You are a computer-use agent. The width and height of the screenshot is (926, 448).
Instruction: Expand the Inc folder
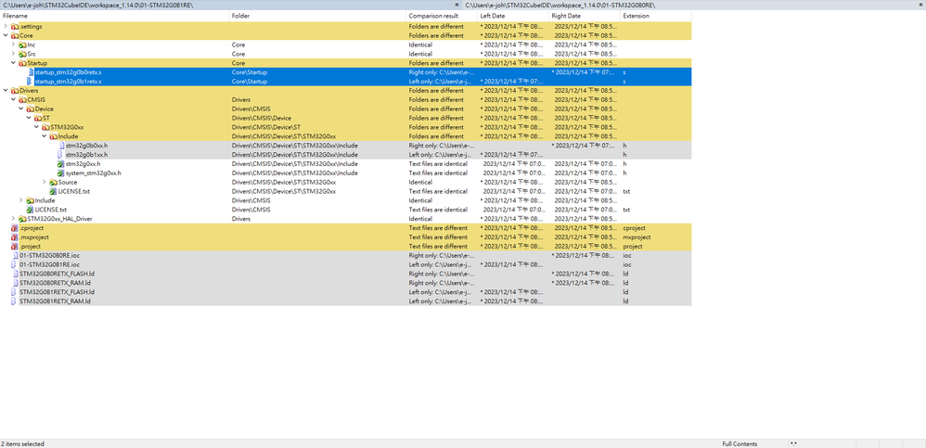pos(14,45)
